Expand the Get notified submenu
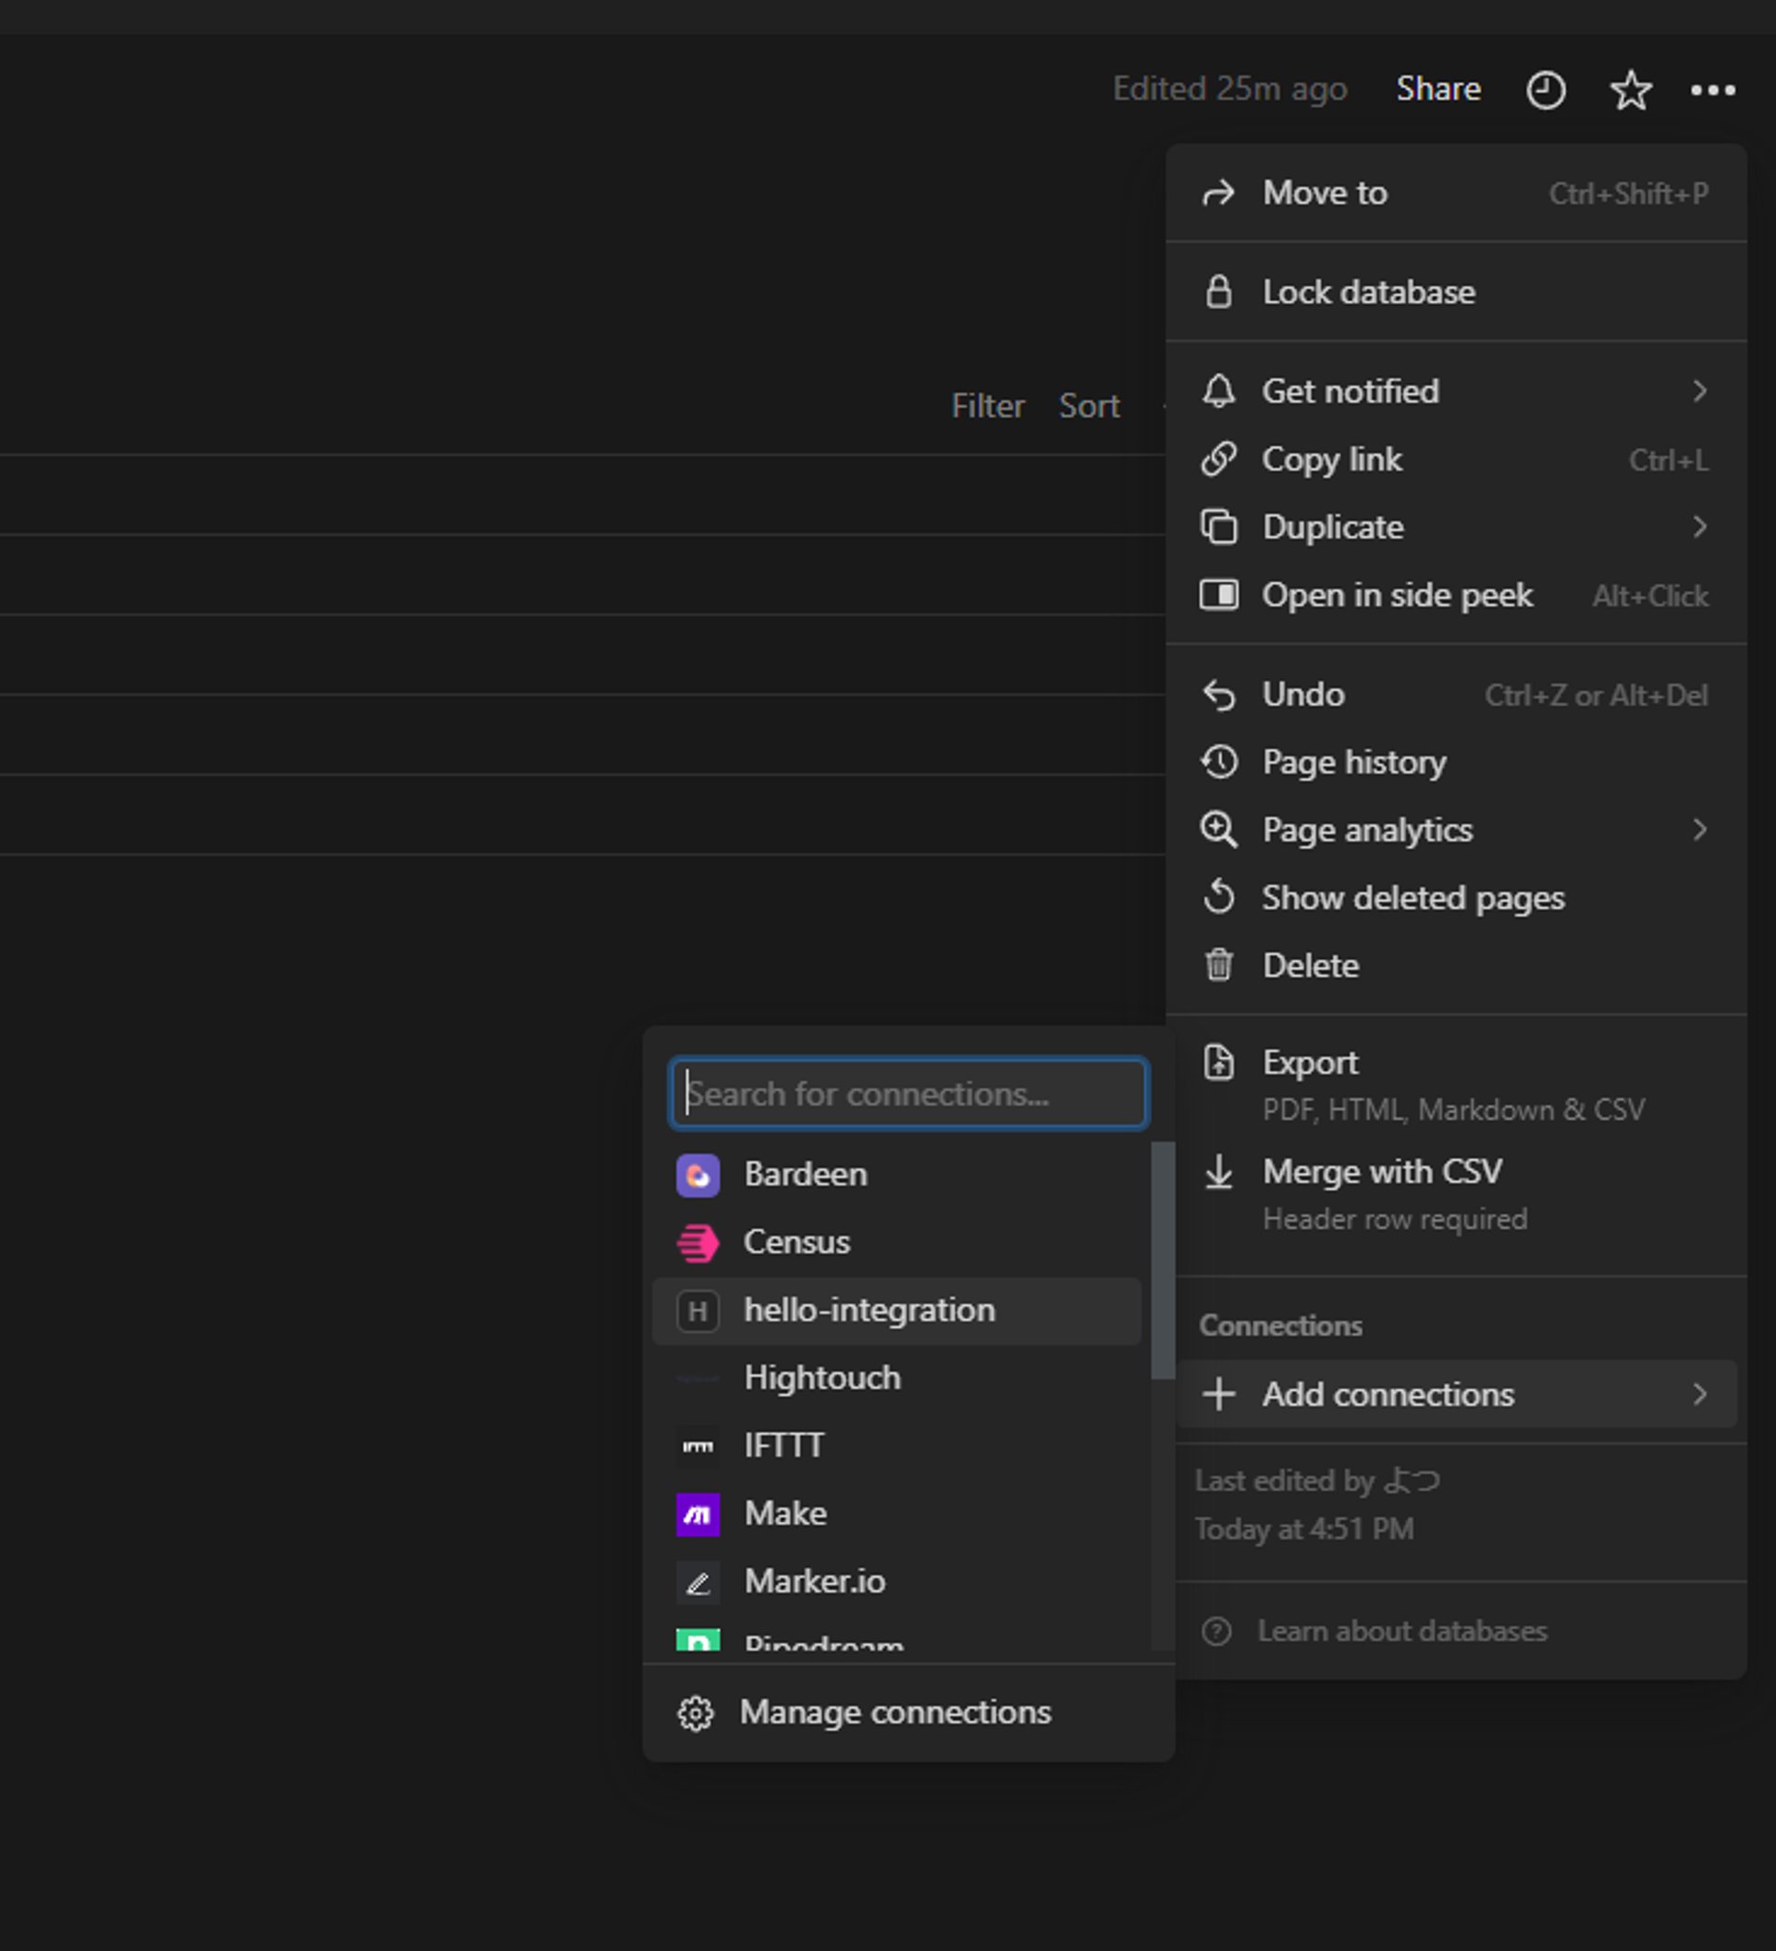The width and height of the screenshot is (1776, 1951). pos(1701,391)
